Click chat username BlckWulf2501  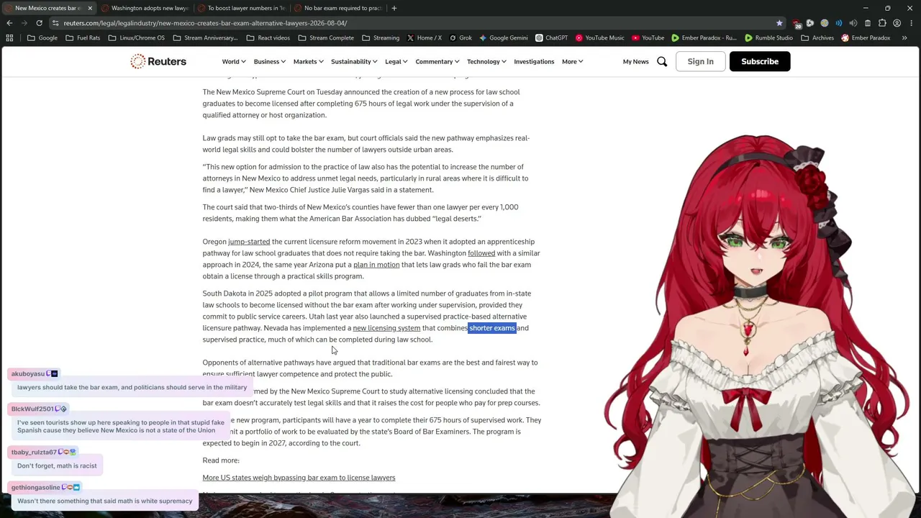coord(32,409)
